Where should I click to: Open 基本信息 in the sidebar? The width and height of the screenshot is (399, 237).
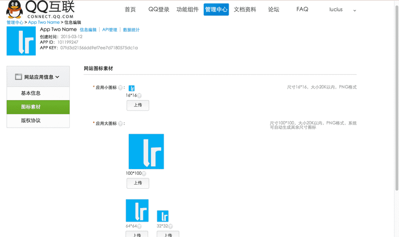click(x=31, y=93)
